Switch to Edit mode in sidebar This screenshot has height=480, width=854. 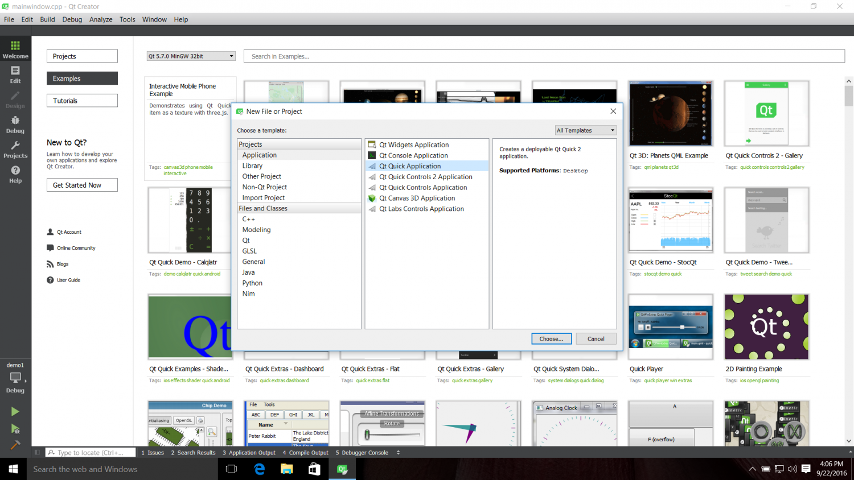15,74
